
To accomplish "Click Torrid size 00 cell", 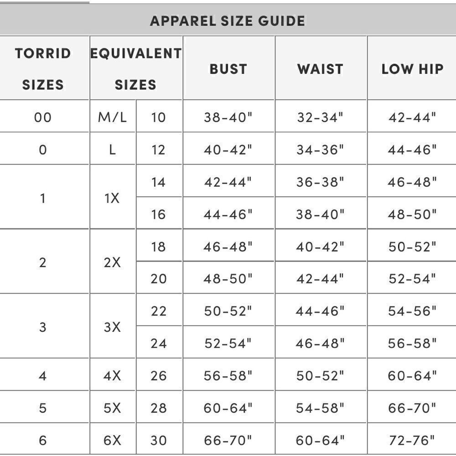I will (43, 118).
